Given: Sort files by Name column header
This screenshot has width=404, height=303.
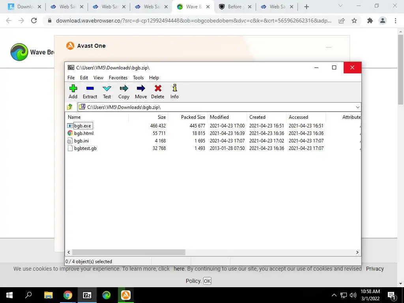Looking at the screenshot, I should pos(97,117).
